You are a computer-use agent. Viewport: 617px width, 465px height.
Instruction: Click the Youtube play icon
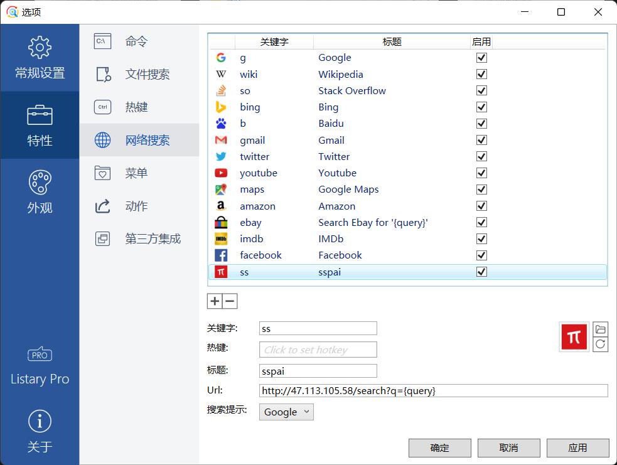click(x=221, y=173)
